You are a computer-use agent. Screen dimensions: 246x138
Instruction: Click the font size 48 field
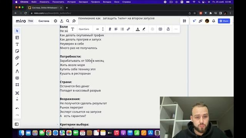(x=97, y=29)
